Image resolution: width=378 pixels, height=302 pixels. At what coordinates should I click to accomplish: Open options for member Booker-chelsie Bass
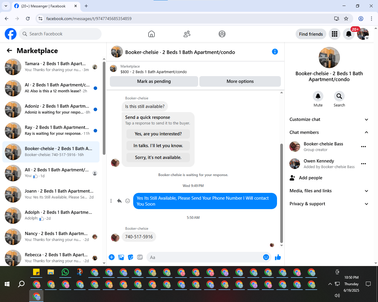click(x=364, y=147)
